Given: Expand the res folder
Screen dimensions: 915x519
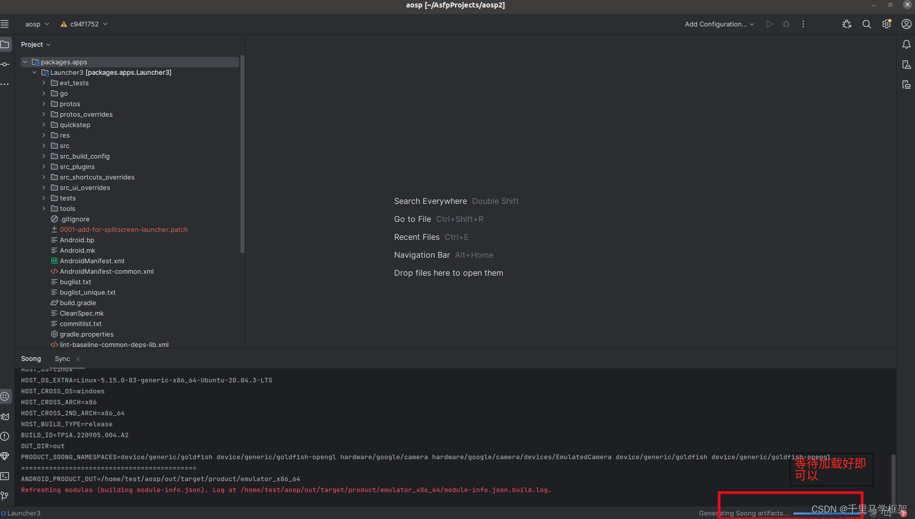Looking at the screenshot, I should [x=44, y=135].
